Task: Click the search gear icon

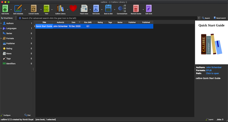Action: click(20, 18)
